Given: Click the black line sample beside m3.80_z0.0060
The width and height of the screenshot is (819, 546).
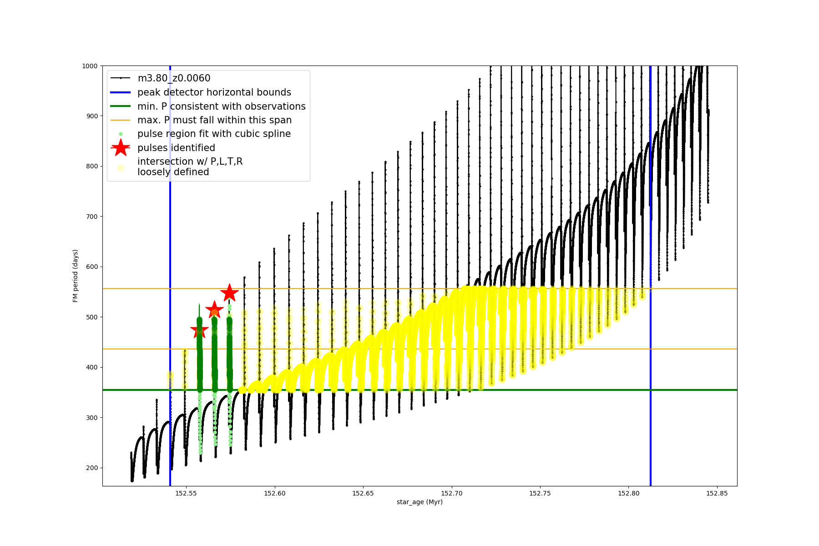Looking at the screenshot, I should [121, 78].
